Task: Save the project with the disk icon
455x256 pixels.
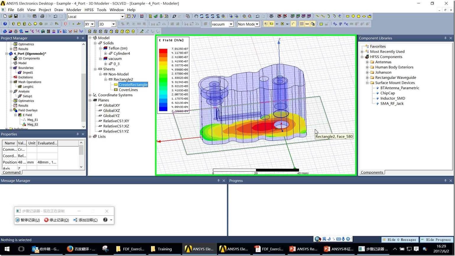Action: [16, 16]
